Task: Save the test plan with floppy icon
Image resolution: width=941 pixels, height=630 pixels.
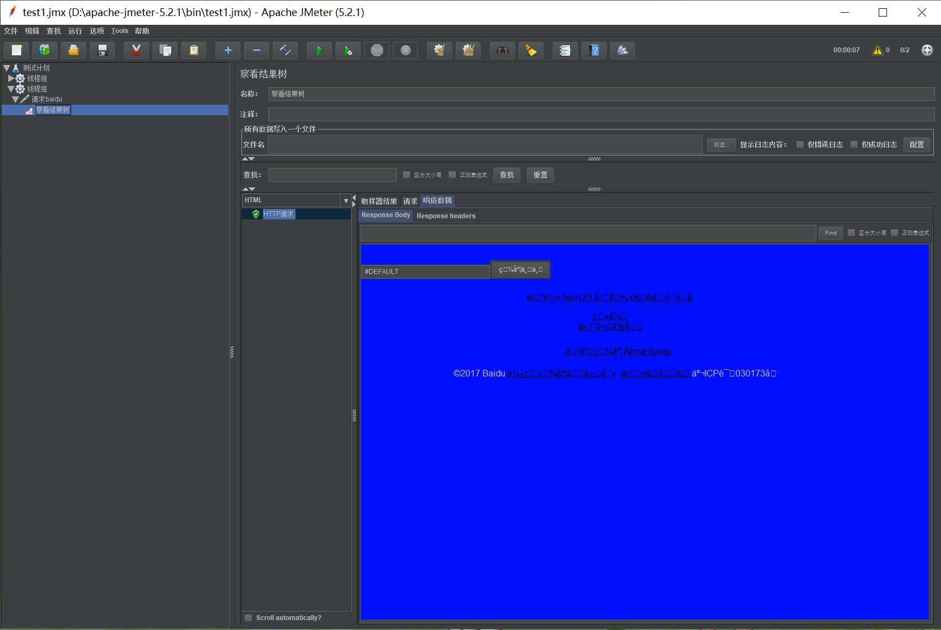Action: pyautogui.click(x=103, y=50)
